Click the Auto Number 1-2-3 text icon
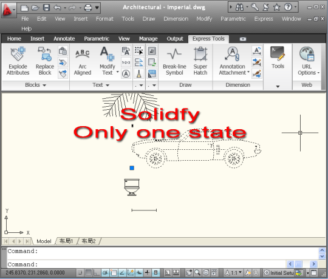Image resolution: width=328 pixels, height=279 pixels. (126, 62)
